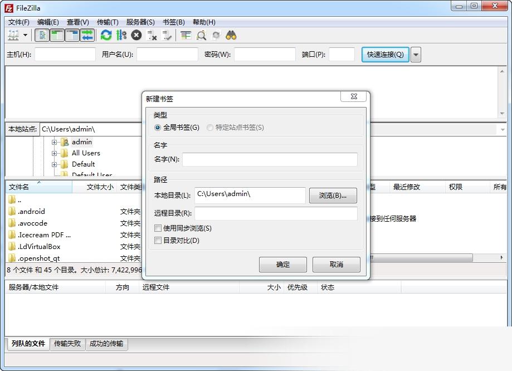Expand the All Users tree node

pos(54,154)
